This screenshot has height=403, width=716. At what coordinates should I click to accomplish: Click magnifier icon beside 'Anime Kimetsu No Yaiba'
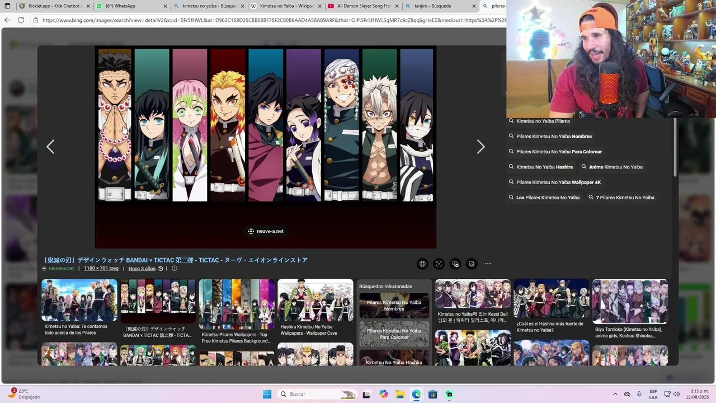[x=584, y=167]
